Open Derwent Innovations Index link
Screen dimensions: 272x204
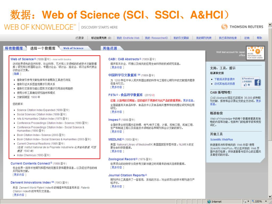point(32,182)
